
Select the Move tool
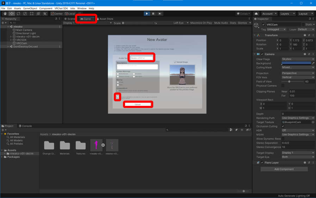point(12,14)
